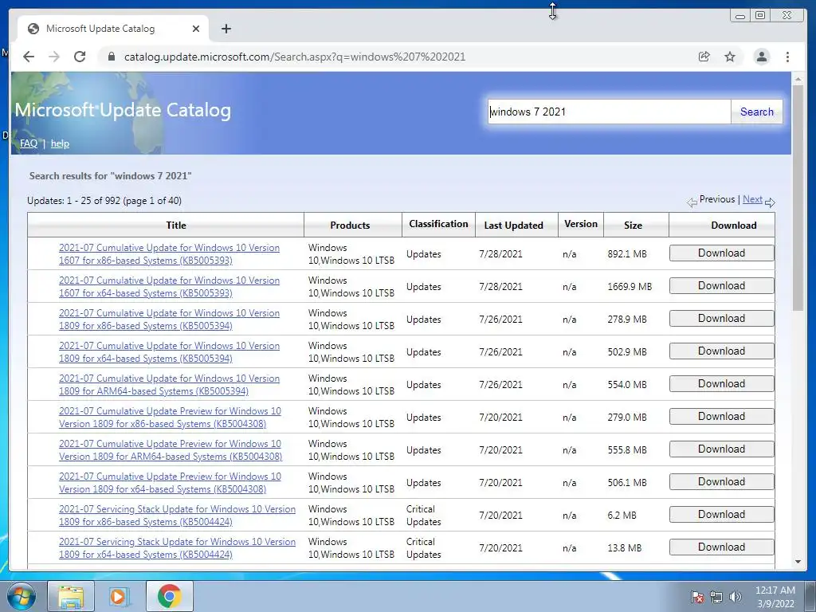This screenshot has height=612, width=816.
Task: Click the taskbar clock showing 12:17 AM
Action: tap(775, 597)
